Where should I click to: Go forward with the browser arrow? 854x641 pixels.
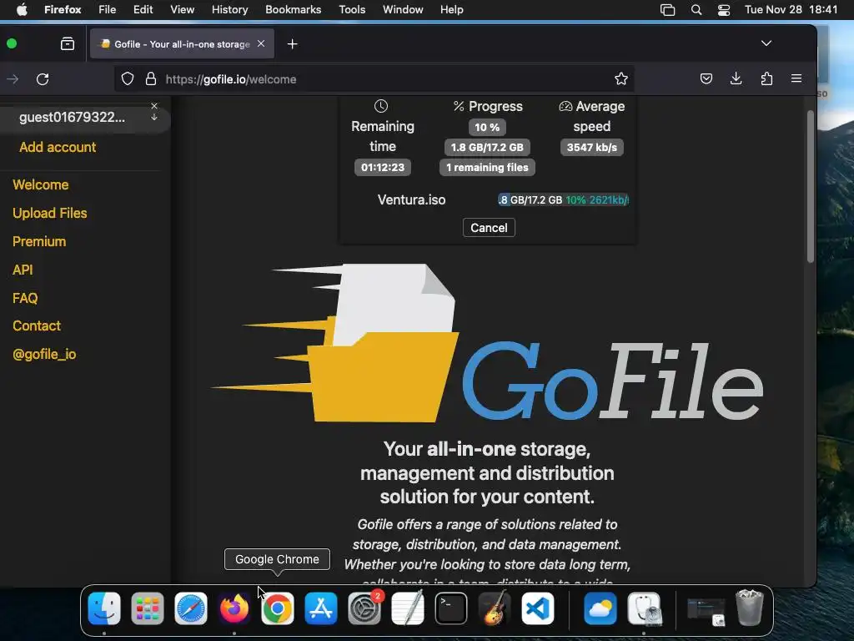(13, 79)
